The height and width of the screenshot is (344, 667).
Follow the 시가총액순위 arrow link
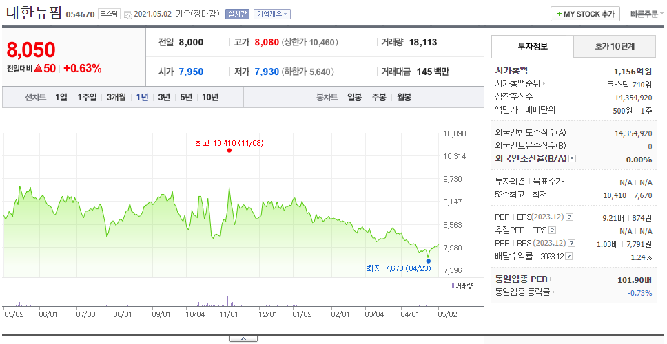520,84
